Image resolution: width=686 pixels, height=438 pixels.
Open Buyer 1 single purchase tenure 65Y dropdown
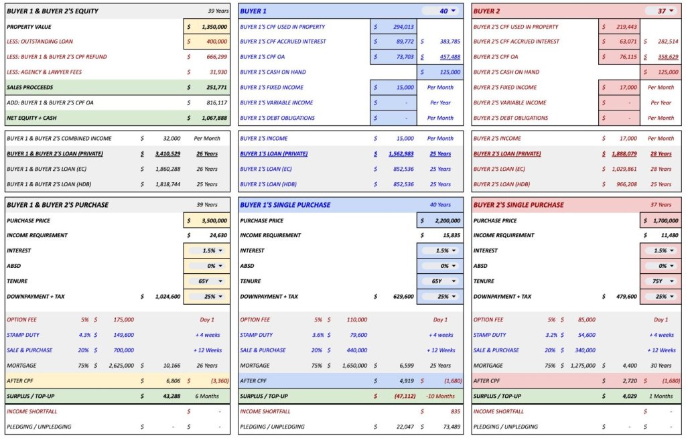pyautogui.click(x=439, y=281)
